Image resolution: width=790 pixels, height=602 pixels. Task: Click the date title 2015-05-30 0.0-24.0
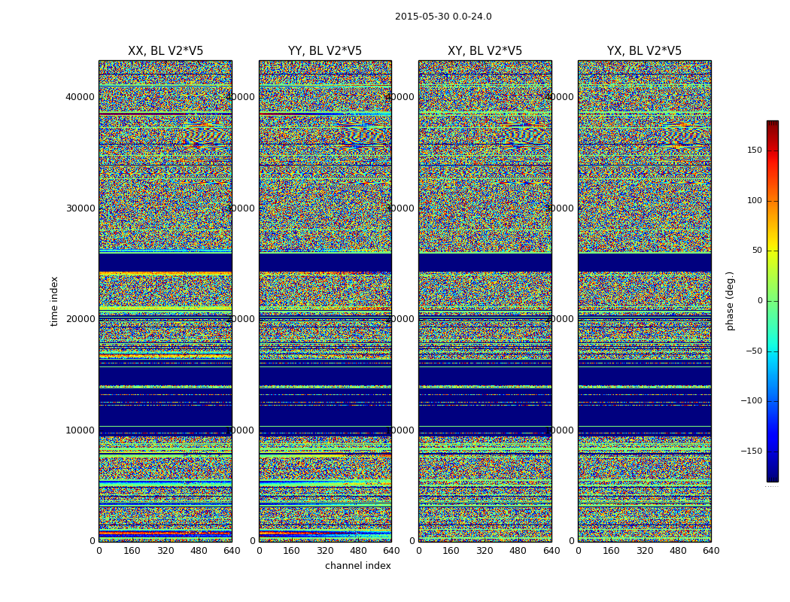pyautogui.click(x=443, y=17)
